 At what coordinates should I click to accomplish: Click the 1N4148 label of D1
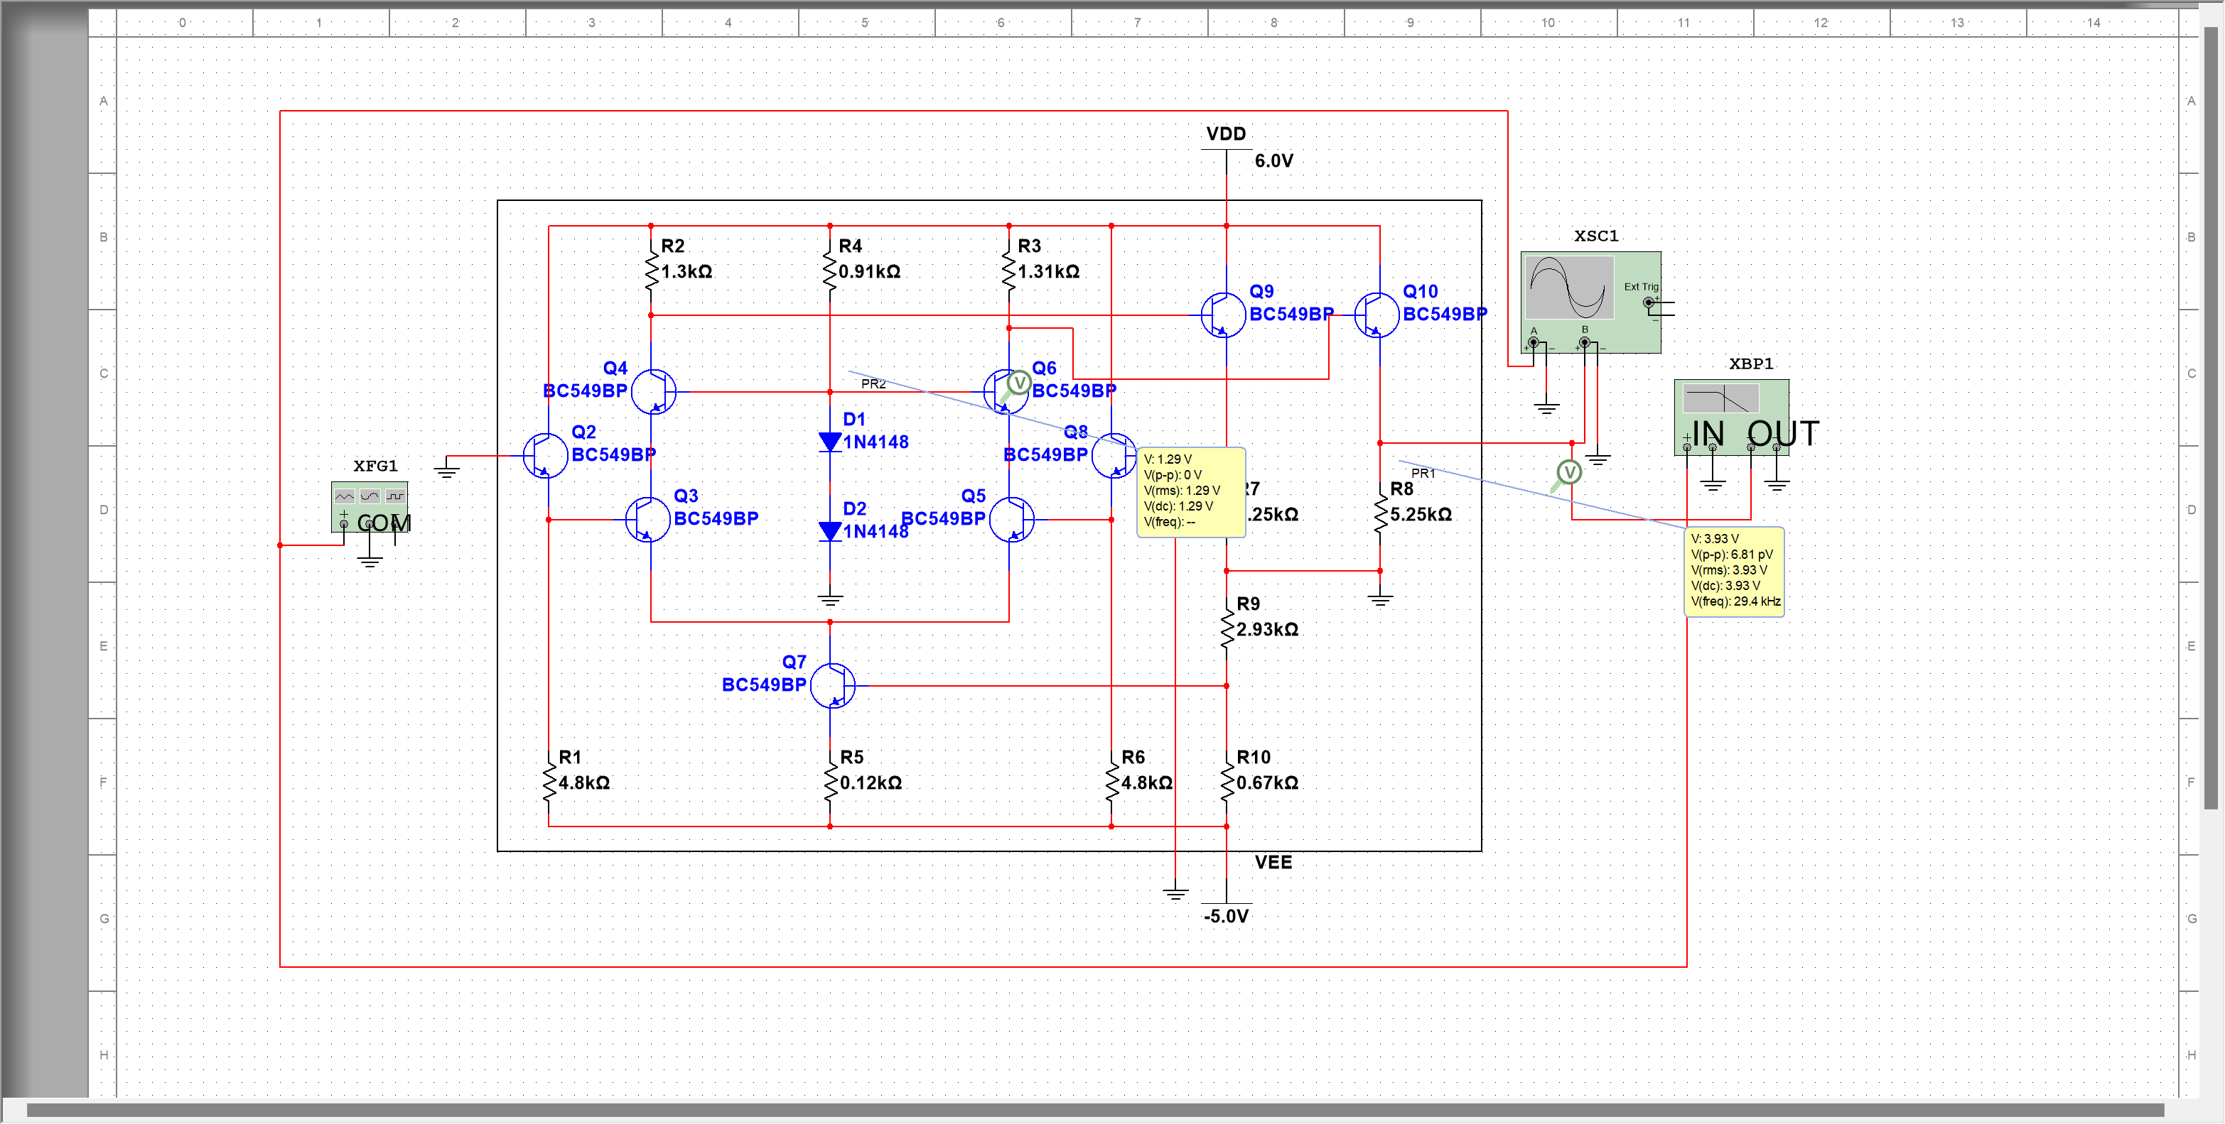tap(876, 442)
